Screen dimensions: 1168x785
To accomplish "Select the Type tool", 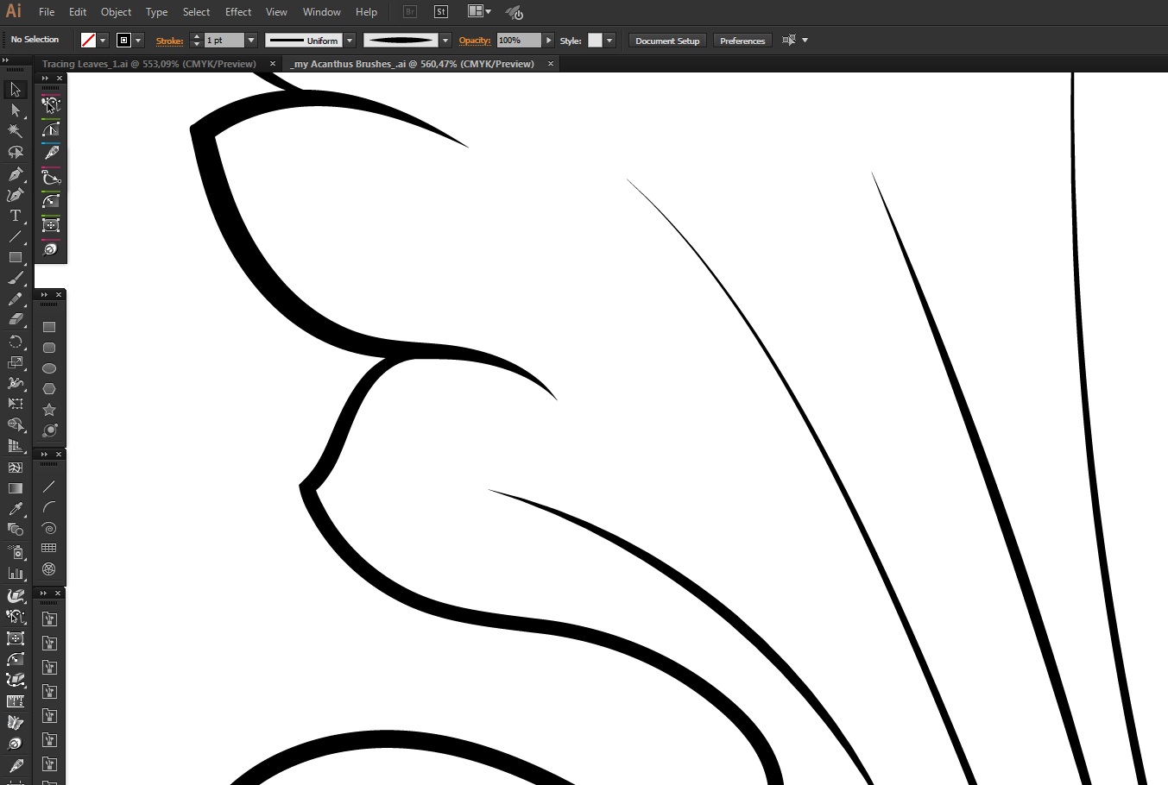I will point(15,216).
